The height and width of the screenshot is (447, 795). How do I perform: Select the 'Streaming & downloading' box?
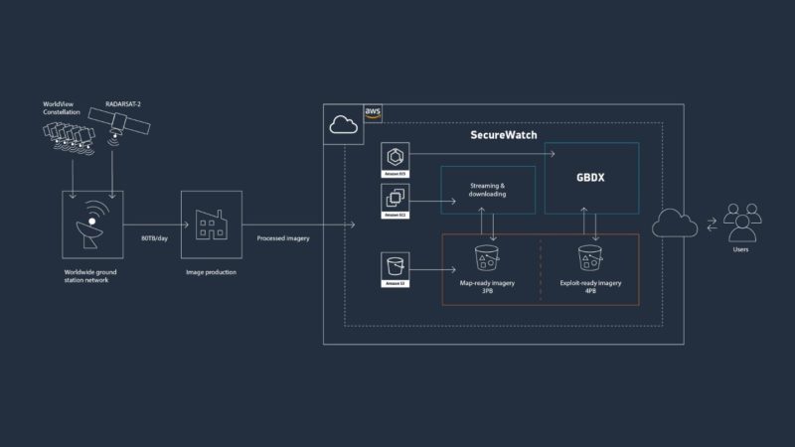pos(488,190)
